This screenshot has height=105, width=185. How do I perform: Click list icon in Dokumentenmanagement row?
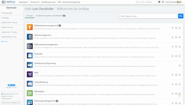pyautogui.click(x=176, y=47)
